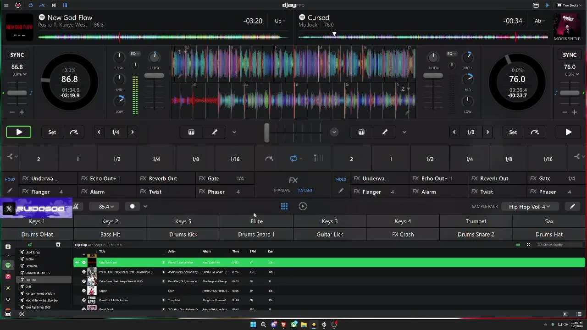Open deck 2 microphone icon
Screen dimensions: 587x330
click(x=385, y=132)
